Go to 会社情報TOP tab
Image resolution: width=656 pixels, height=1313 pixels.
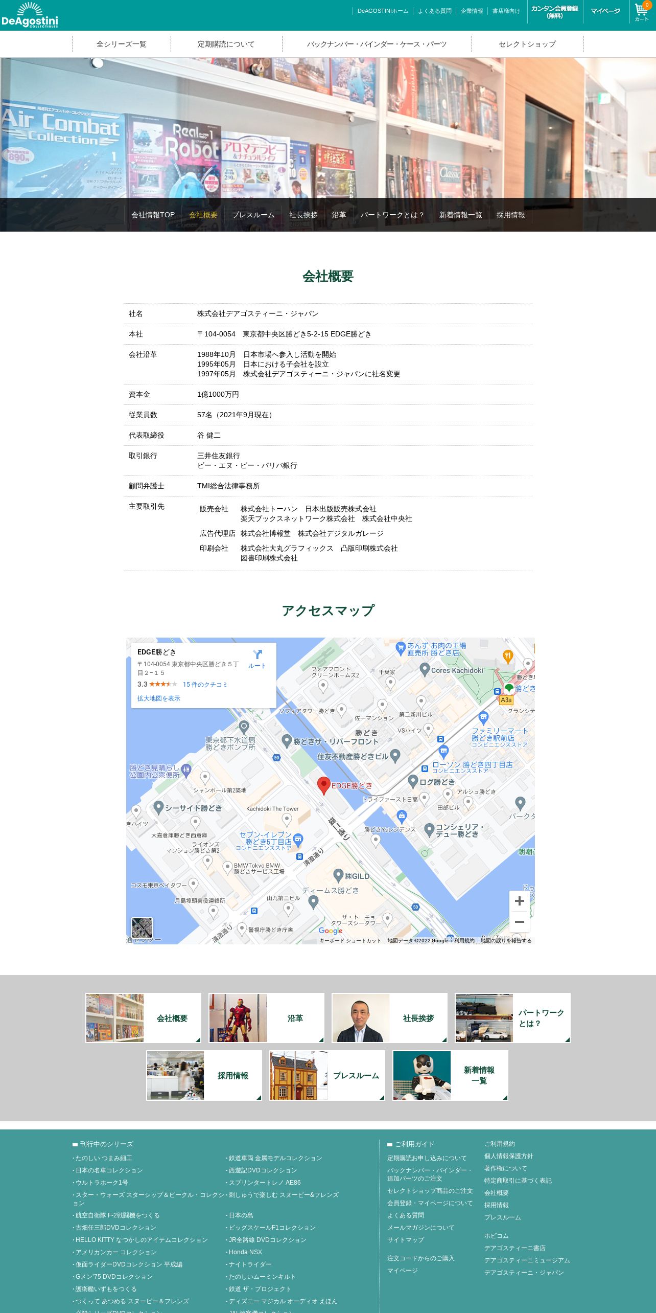[153, 215]
